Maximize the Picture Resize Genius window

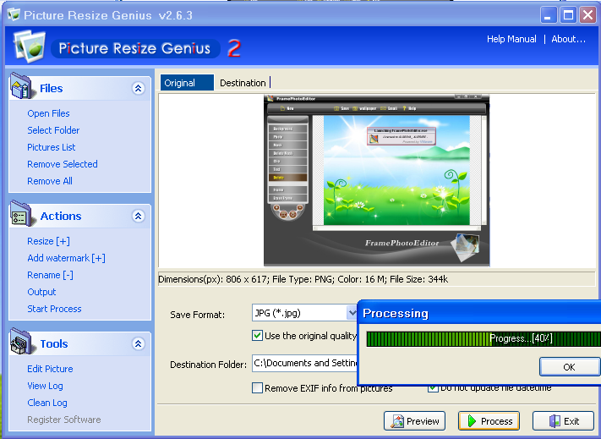[568, 15]
